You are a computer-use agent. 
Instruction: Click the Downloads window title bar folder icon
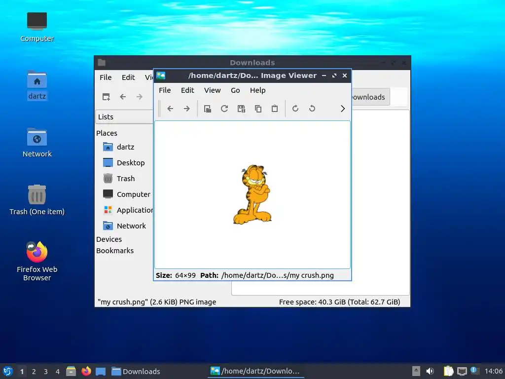[x=102, y=63]
